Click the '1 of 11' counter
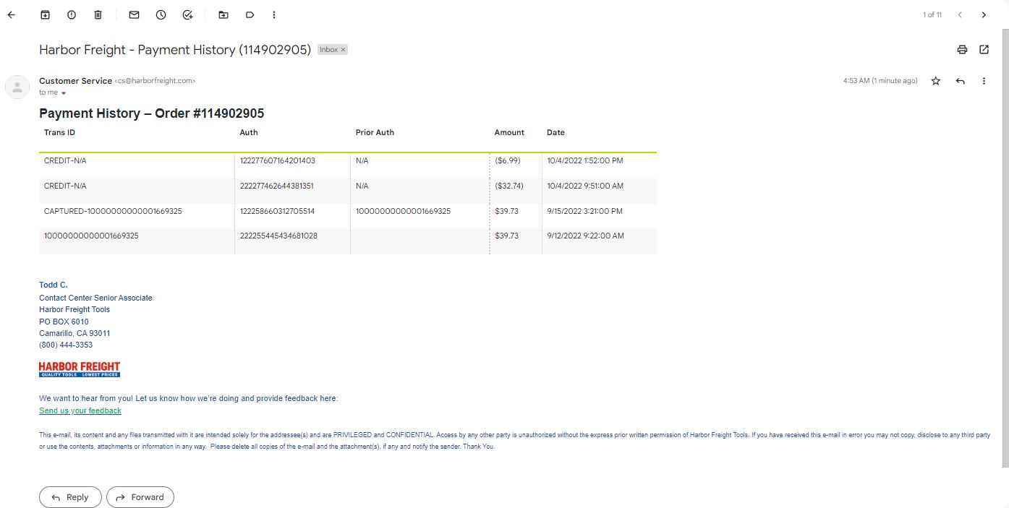The height and width of the screenshot is (508, 1009). coord(932,14)
